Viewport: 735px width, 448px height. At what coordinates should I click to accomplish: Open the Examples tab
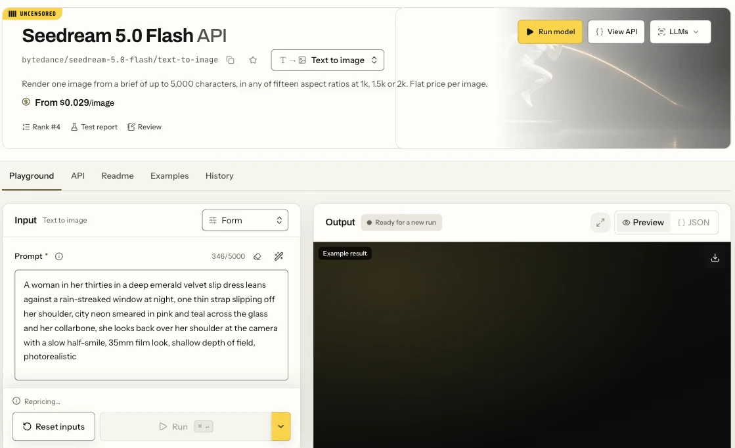click(x=169, y=176)
